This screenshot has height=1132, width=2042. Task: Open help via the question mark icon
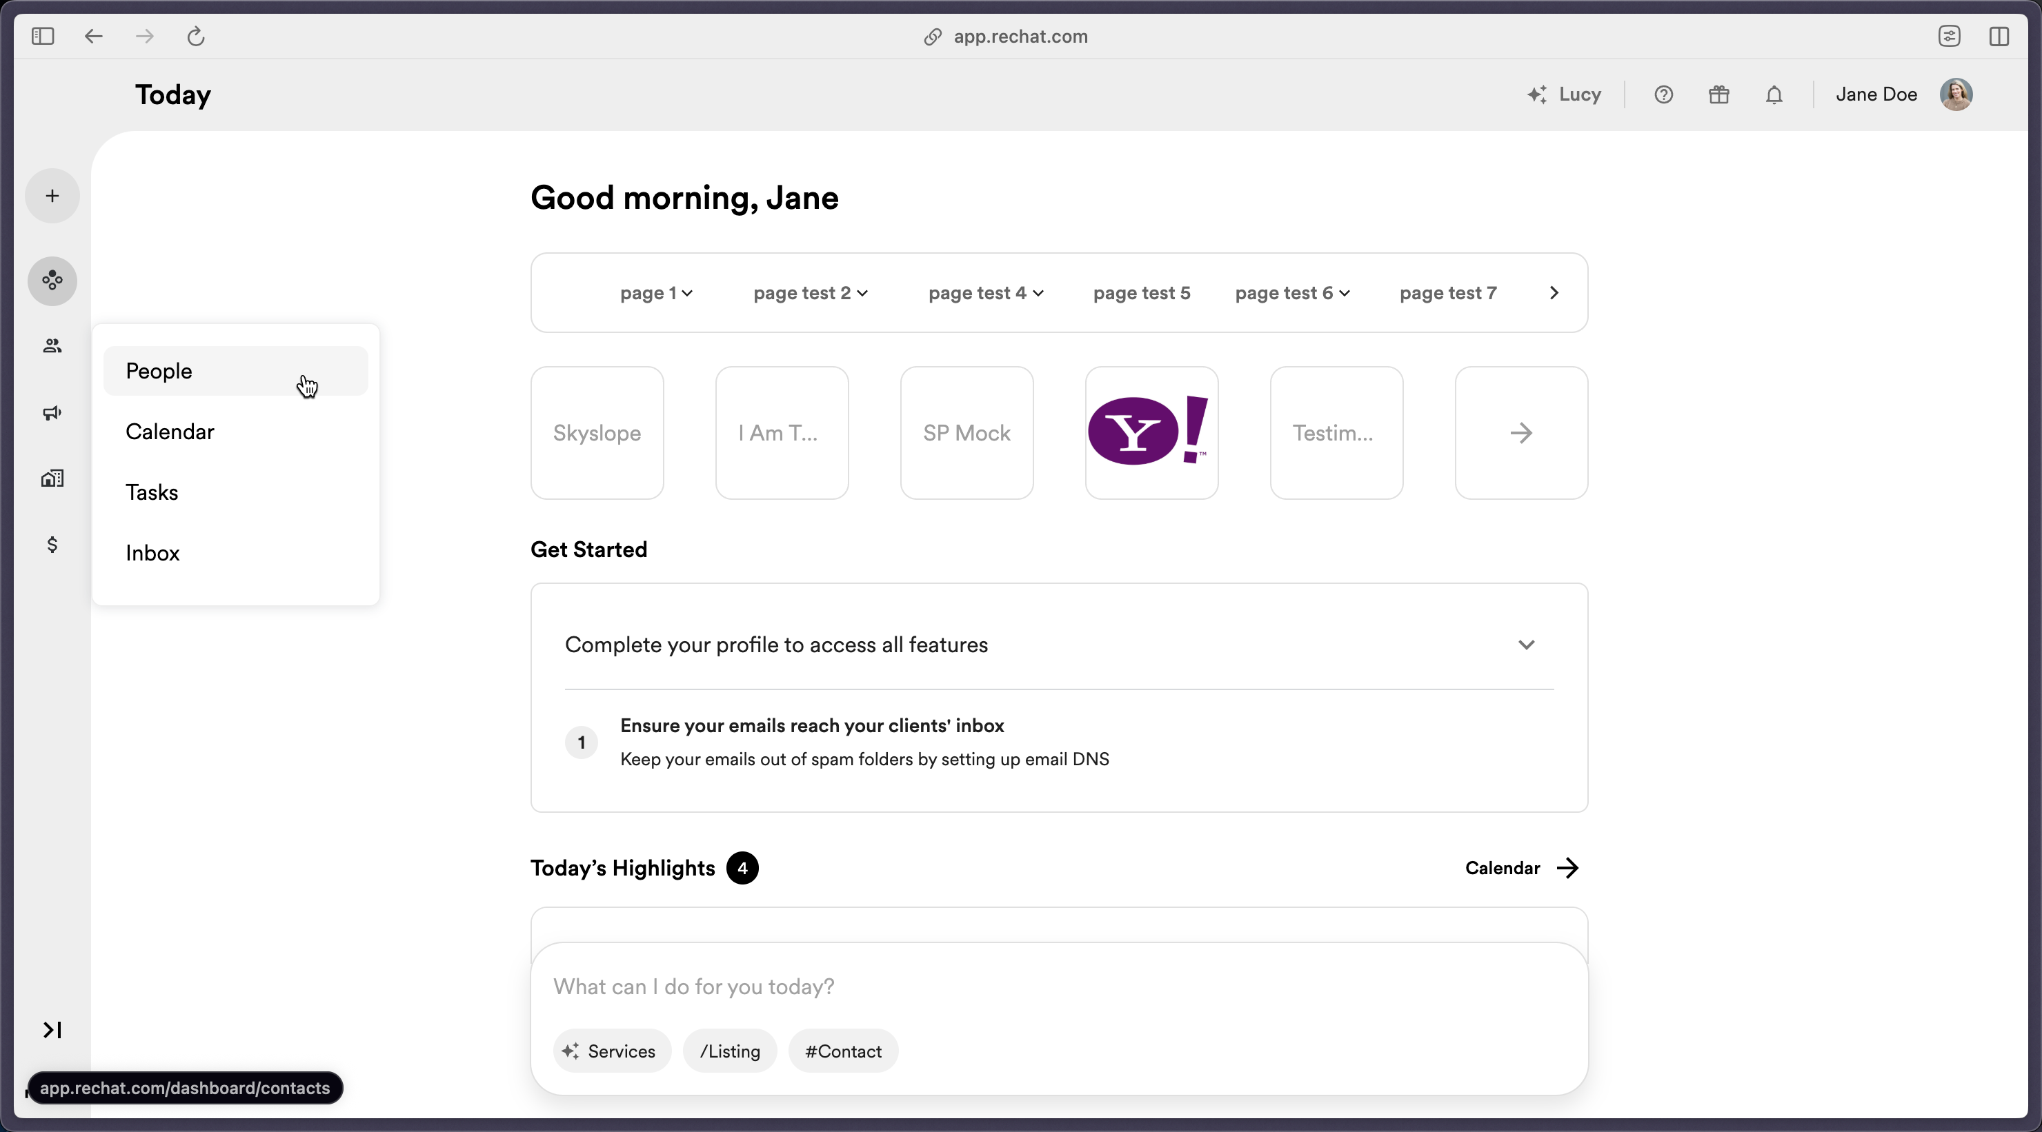pos(1663,94)
